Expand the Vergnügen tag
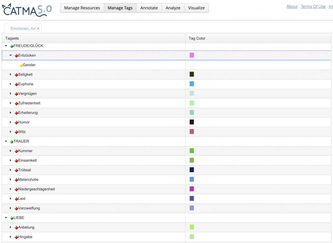Viewport: 333px width, 243px height. tap(10, 93)
